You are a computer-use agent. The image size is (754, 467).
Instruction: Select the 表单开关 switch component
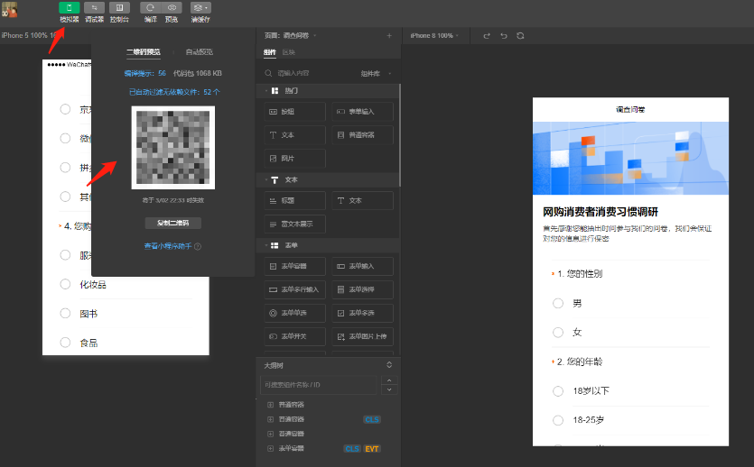click(294, 336)
